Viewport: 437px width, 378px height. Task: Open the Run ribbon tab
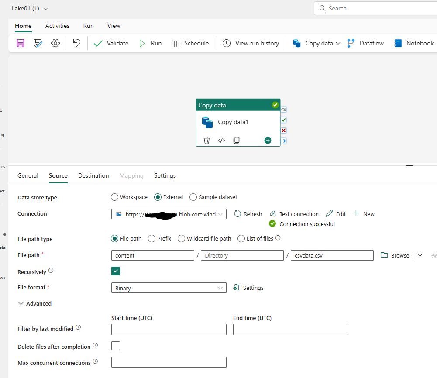88,26
